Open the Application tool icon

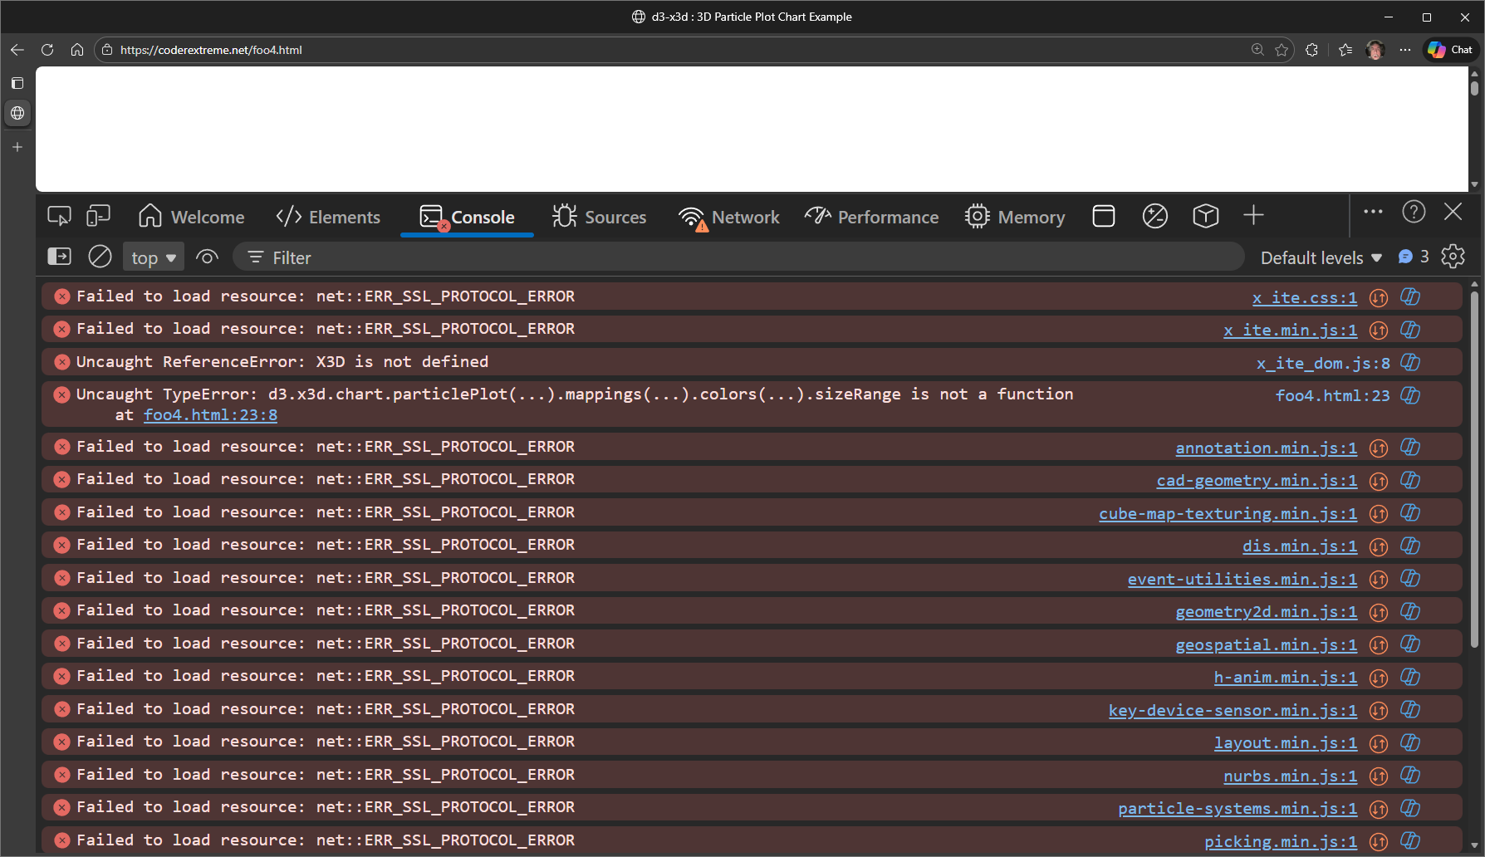pyautogui.click(x=1103, y=216)
